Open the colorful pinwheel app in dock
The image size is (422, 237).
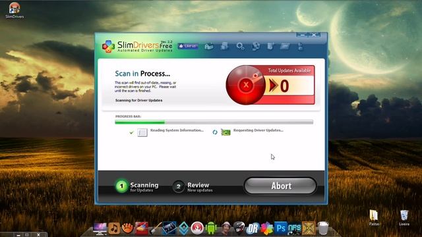266,228
